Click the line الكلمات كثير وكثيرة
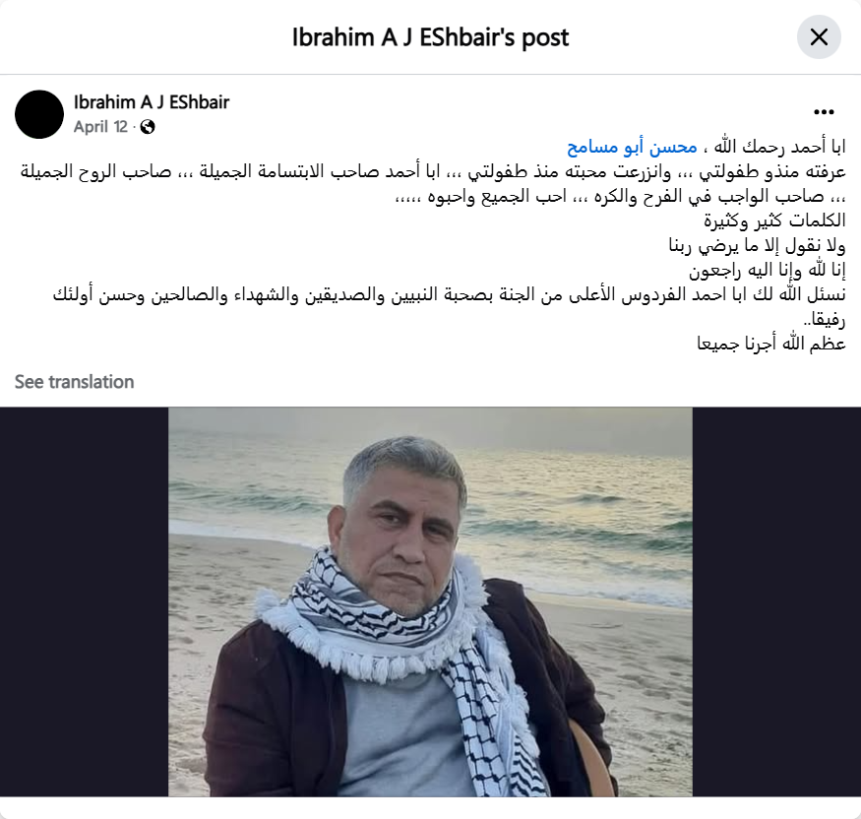 tap(774, 220)
